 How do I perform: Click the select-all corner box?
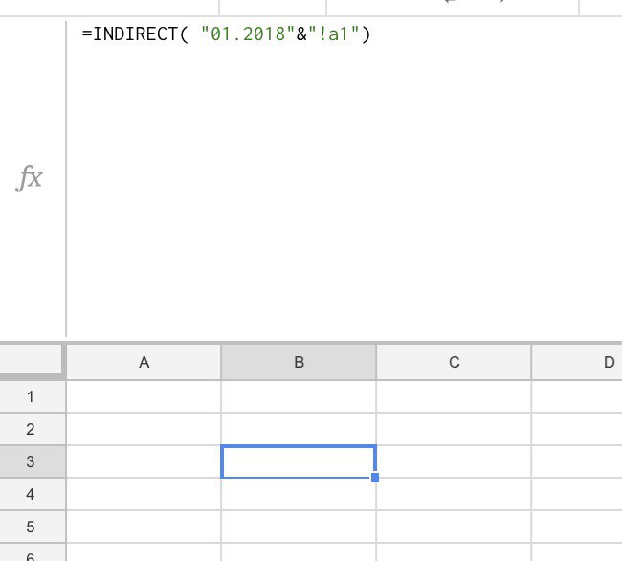point(32,362)
